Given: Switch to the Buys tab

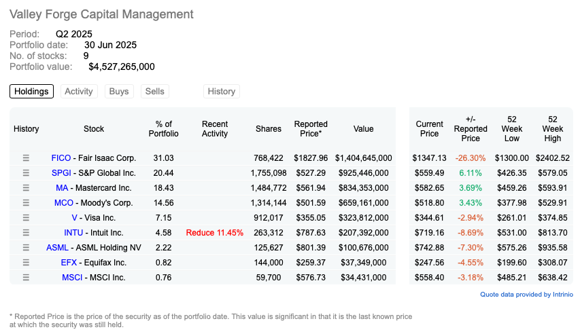Looking at the screenshot, I should tap(119, 91).
